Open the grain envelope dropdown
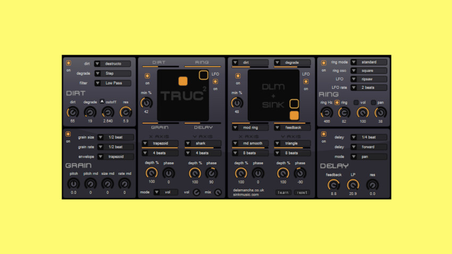 (115, 157)
